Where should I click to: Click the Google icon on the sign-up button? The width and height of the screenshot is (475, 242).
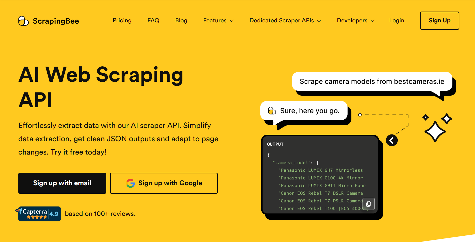coord(130,183)
